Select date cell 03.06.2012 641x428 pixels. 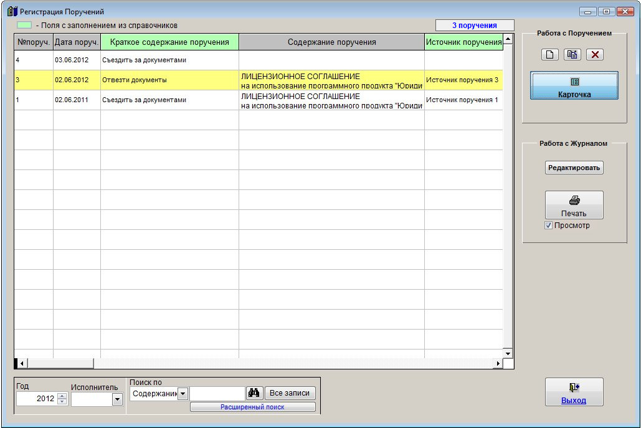77,60
